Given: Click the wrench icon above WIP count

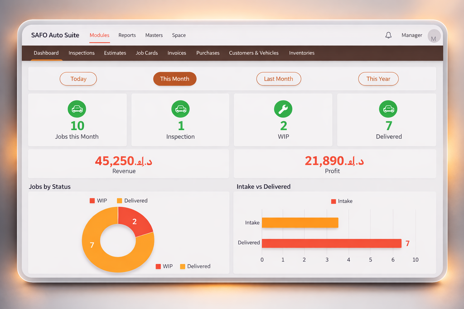Looking at the screenshot, I should pyautogui.click(x=283, y=109).
